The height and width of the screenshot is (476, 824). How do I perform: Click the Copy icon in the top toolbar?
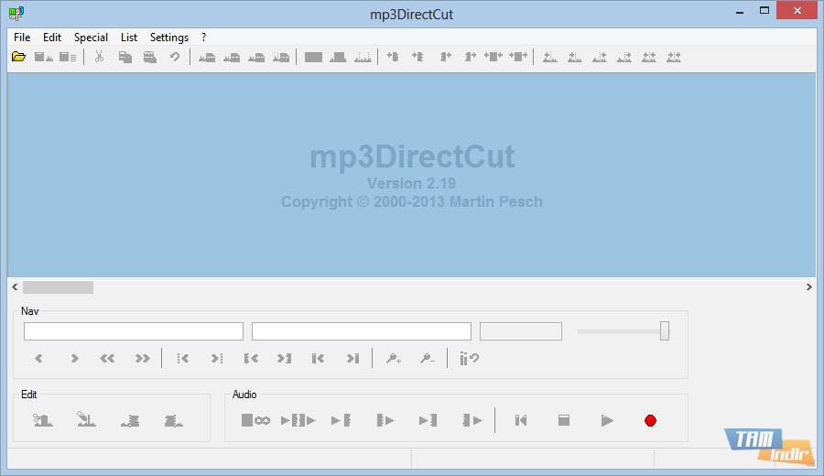click(125, 57)
